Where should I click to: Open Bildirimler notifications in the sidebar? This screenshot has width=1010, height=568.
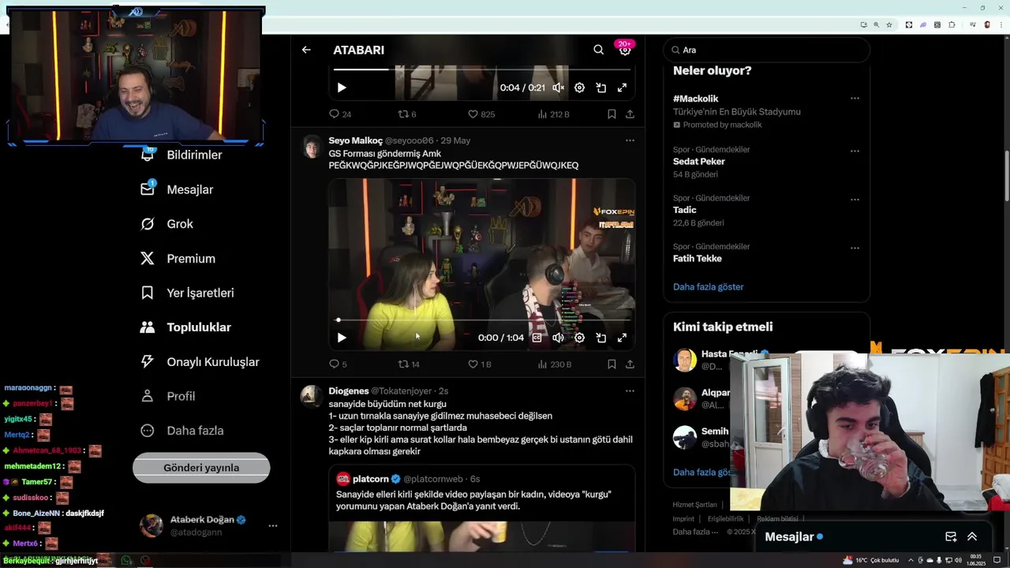click(x=181, y=155)
